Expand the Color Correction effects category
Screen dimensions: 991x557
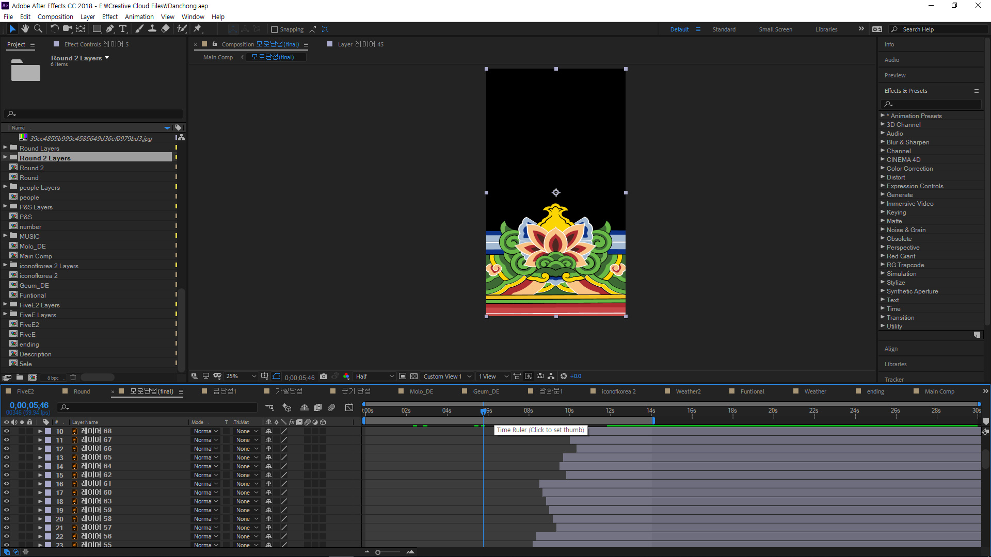[883, 169]
